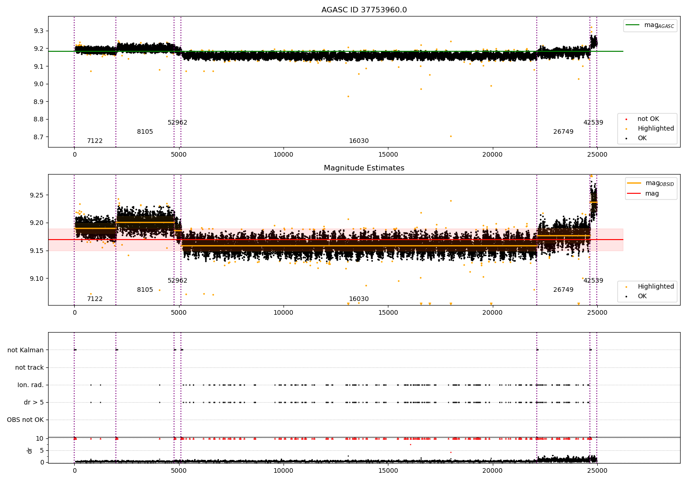Click the 9.3 y-axis tick in top plot

(x=38, y=31)
